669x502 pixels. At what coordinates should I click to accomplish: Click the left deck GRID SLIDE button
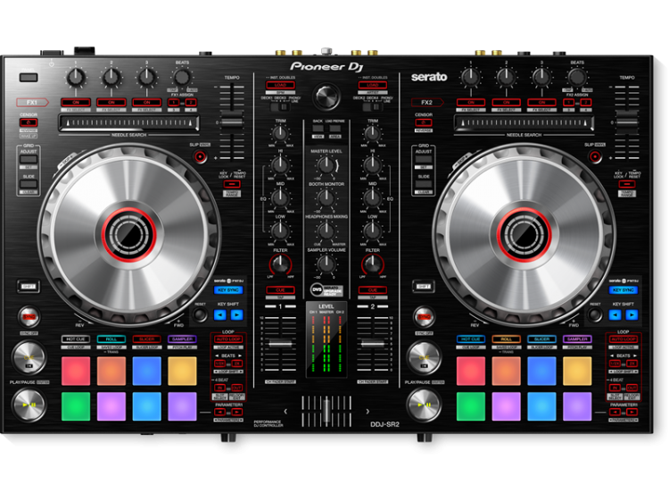[29, 184]
